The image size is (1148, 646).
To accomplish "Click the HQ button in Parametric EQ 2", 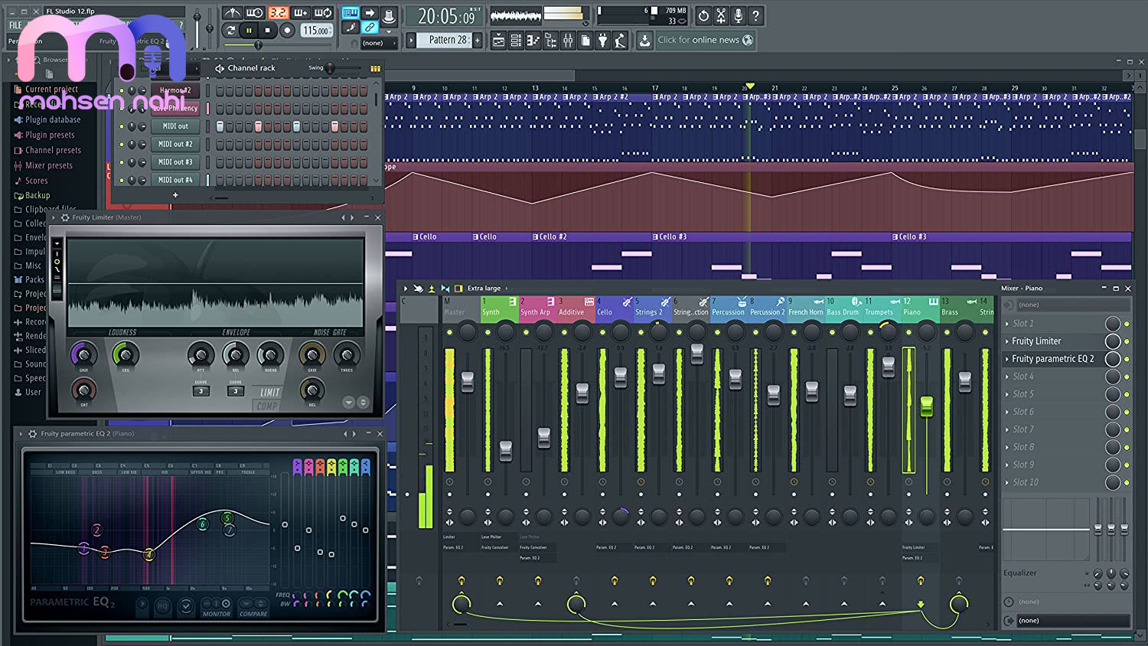I will 162,606.
